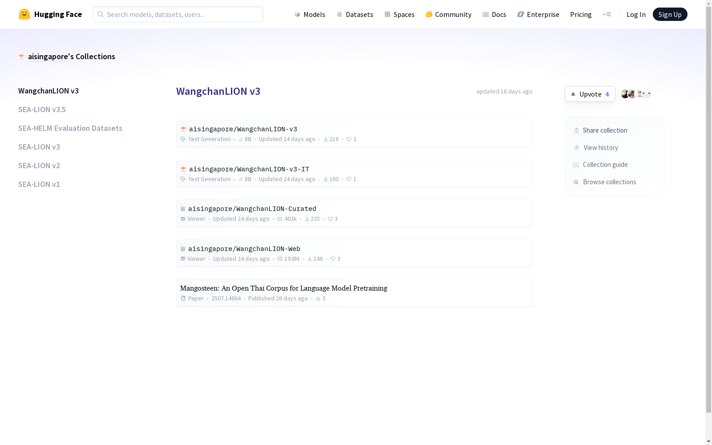Click the search magnifier icon

click(101, 14)
